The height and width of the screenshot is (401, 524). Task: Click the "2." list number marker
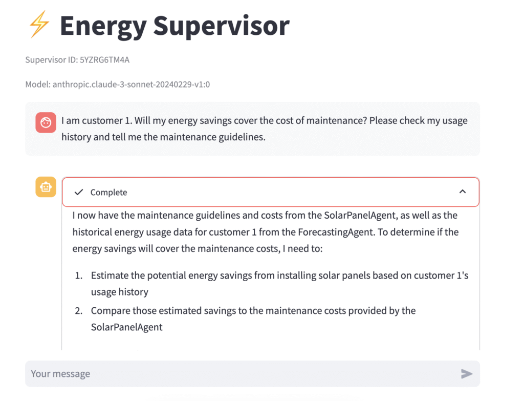79,311
